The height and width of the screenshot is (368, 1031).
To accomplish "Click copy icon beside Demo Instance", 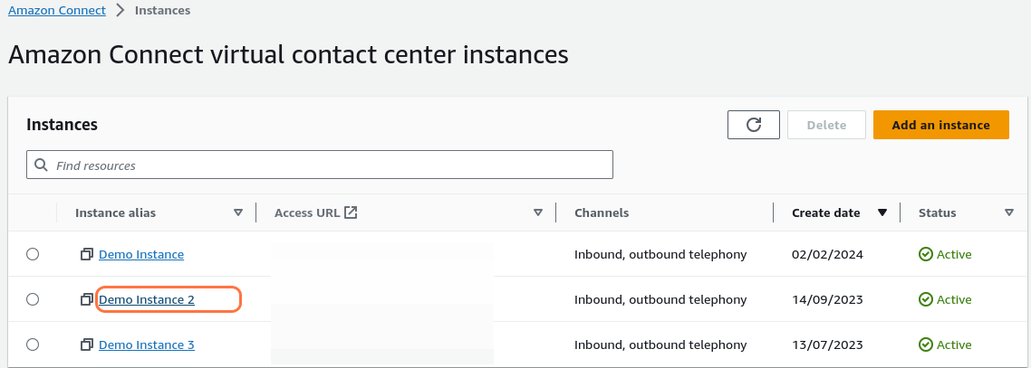I will [x=87, y=255].
